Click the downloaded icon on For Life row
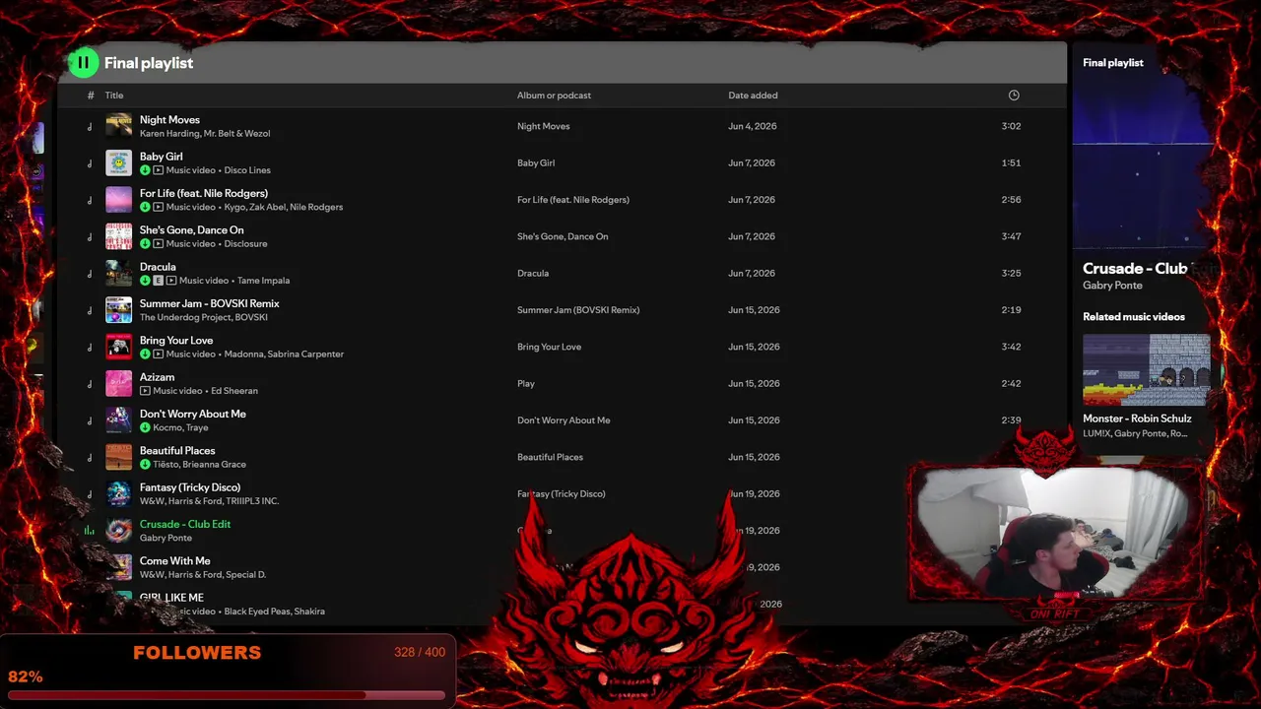Screen dimensions: 1261x709 (x=145, y=207)
